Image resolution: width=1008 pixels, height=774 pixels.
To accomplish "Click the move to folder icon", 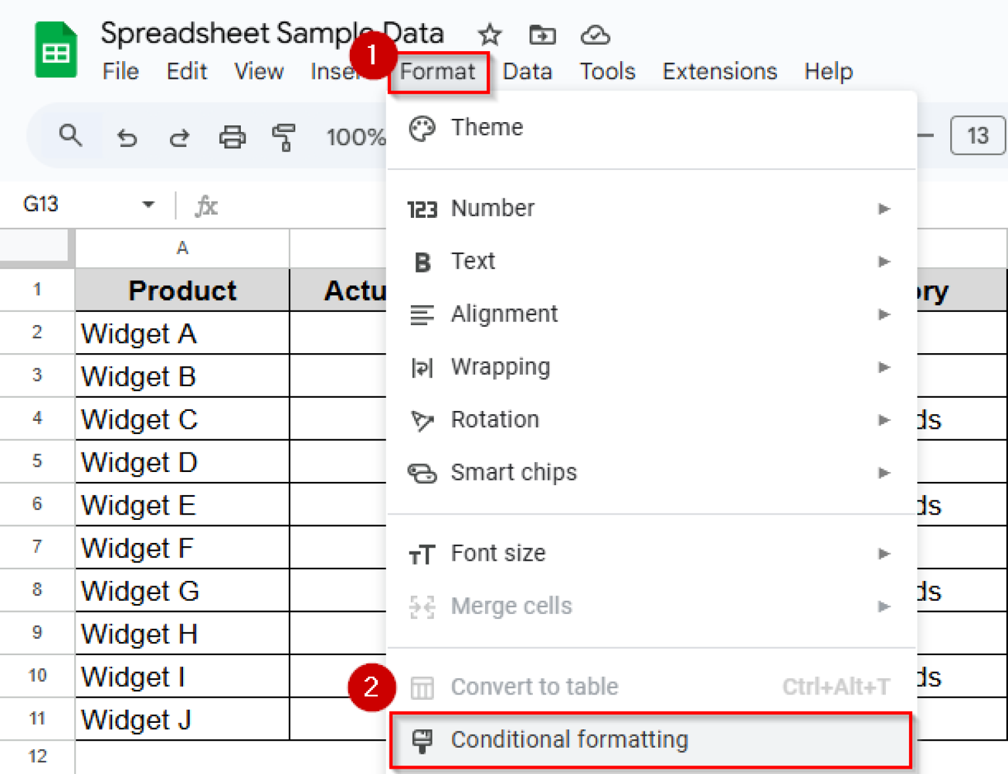I will [542, 35].
